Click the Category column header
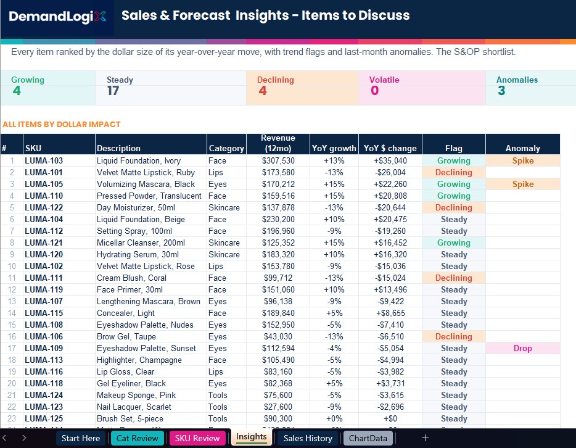Viewport: 576px width, 448px height. 226,144
